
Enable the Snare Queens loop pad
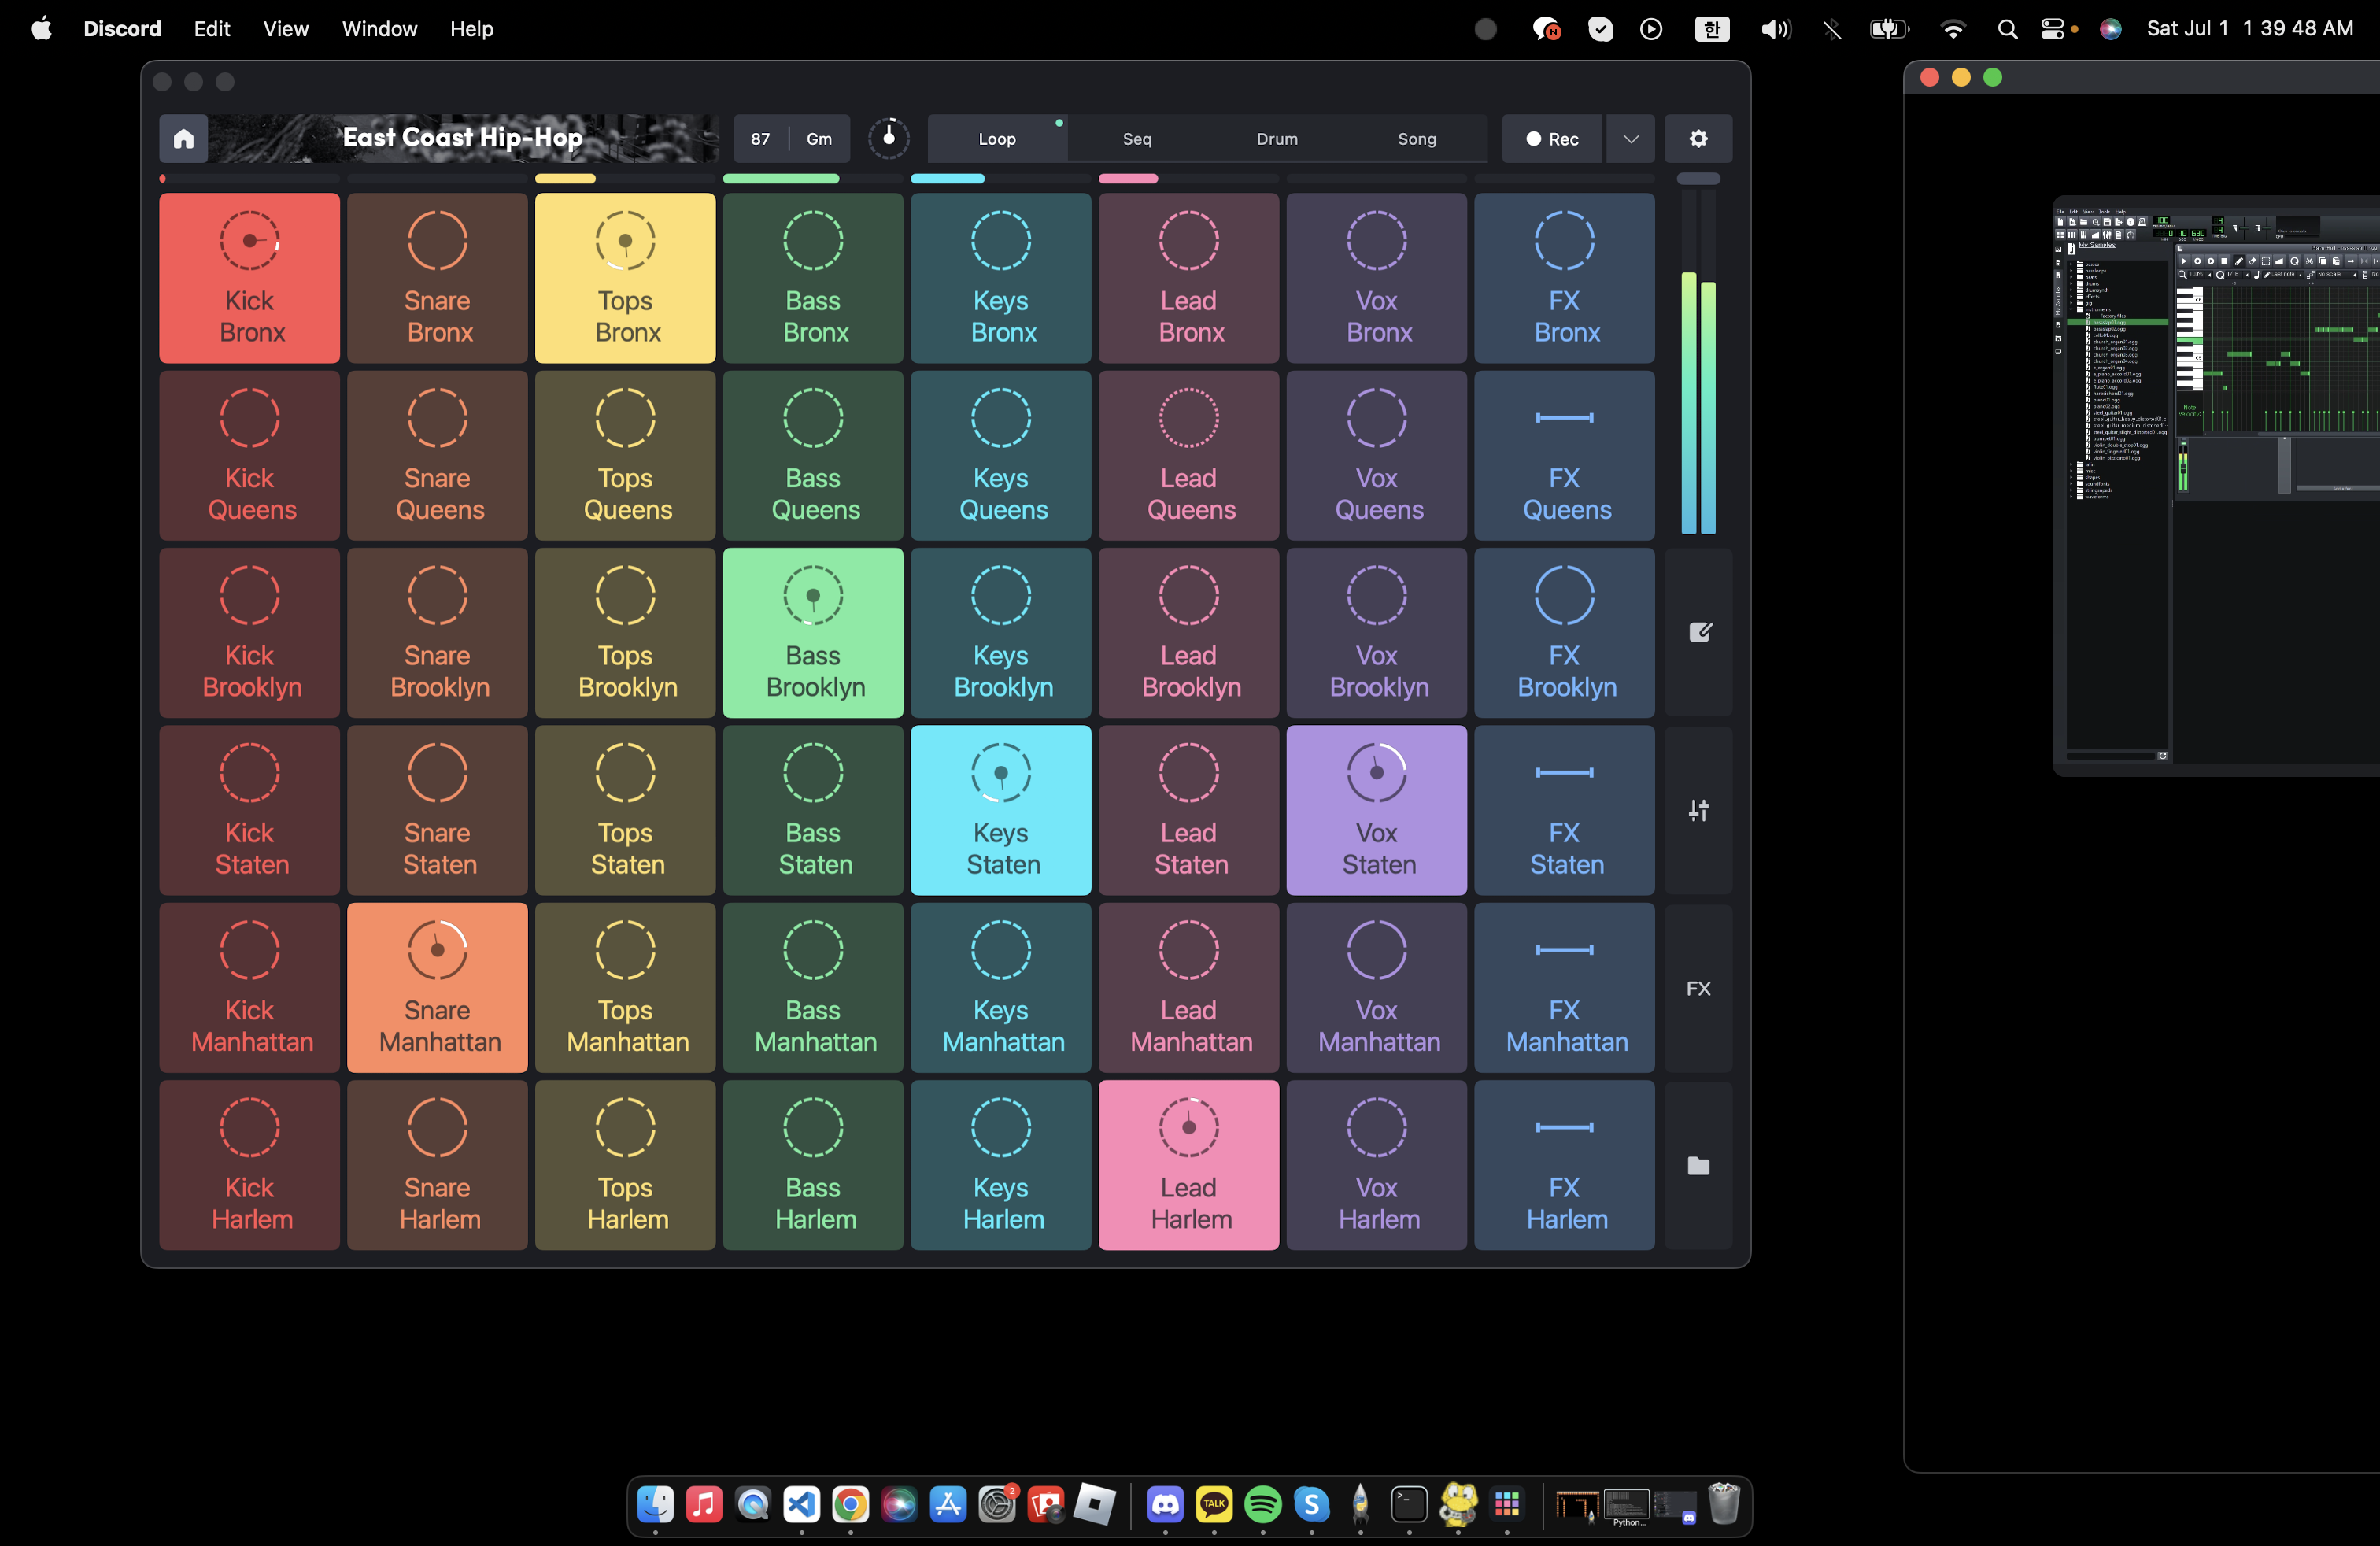pyautogui.click(x=437, y=456)
